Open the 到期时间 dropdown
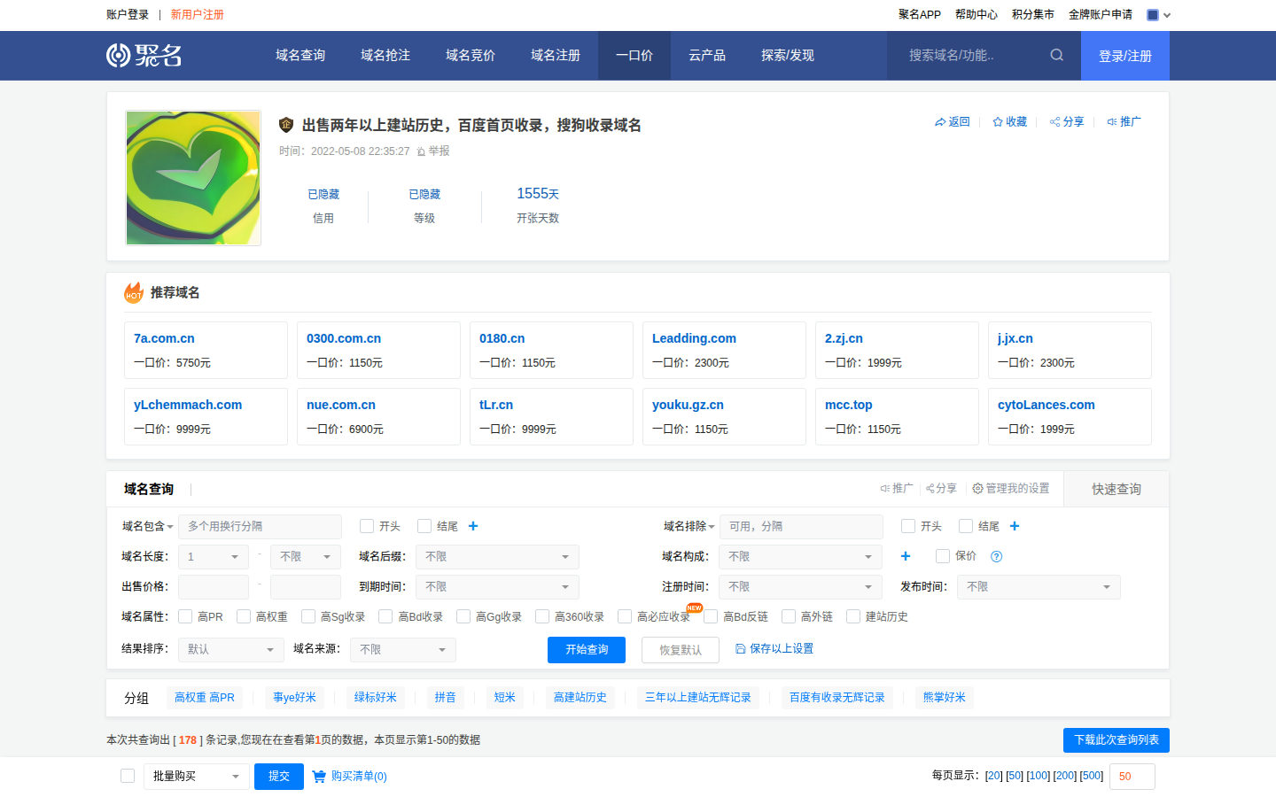Viewport: 1276px width, 797px height. click(497, 587)
